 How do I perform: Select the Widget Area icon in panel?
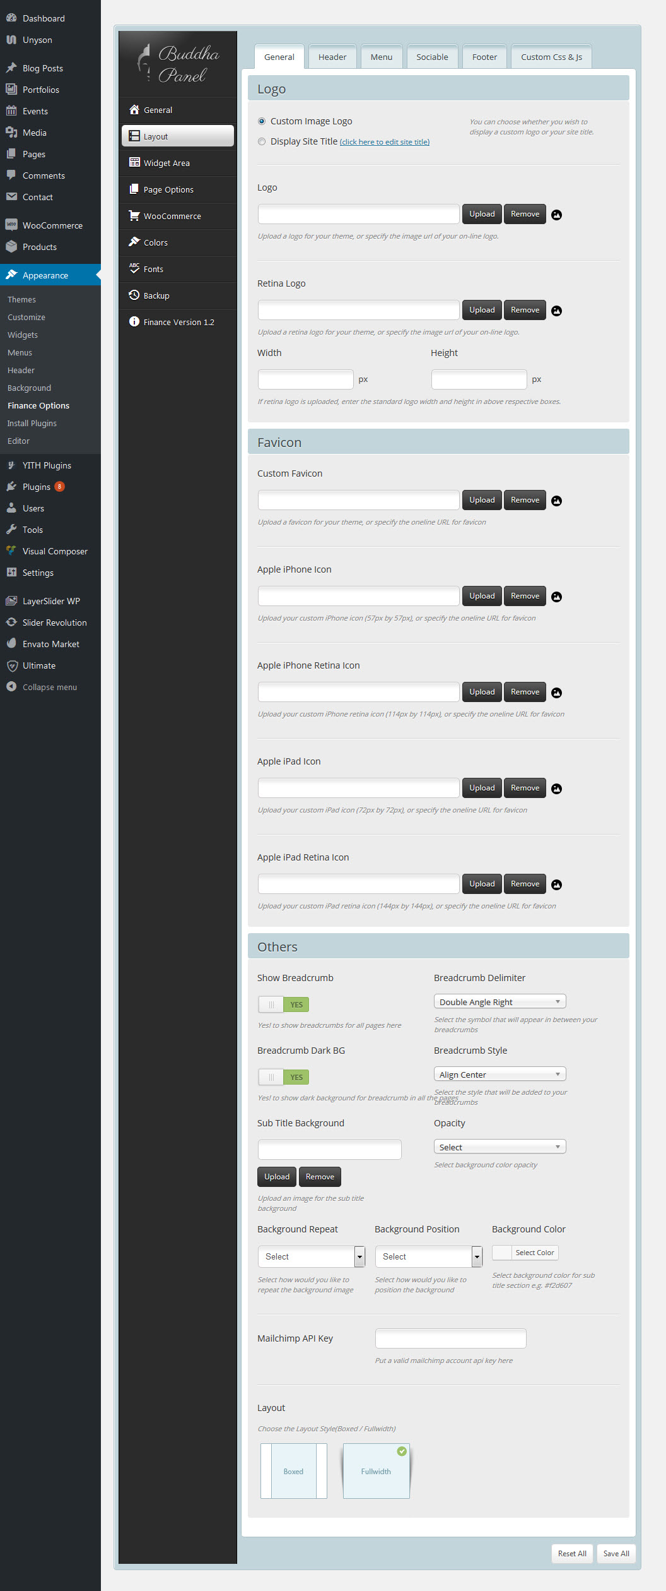click(x=134, y=162)
